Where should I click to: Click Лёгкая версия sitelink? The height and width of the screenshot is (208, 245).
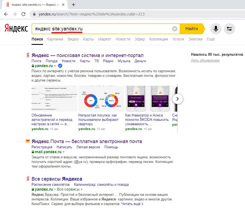[x=88, y=147]
